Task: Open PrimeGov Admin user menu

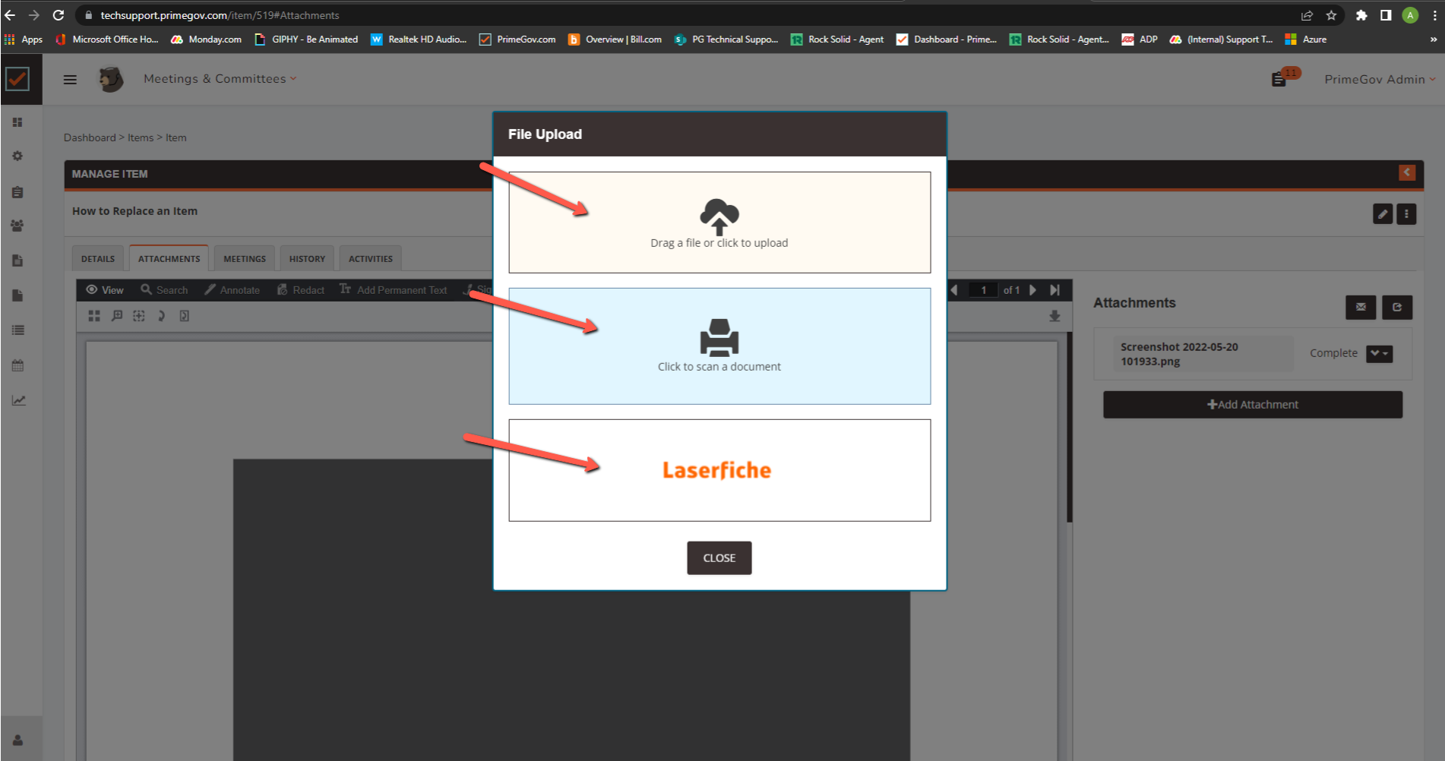Action: [x=1380, y=79]
